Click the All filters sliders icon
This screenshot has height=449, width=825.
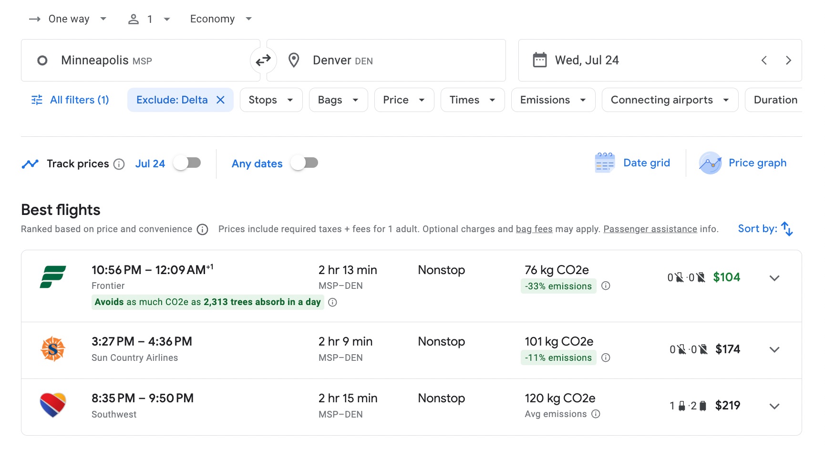[x=36, y=100]
